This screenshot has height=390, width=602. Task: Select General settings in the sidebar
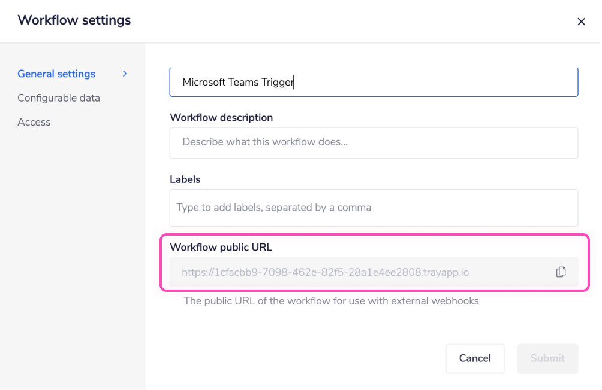[56, 74]
